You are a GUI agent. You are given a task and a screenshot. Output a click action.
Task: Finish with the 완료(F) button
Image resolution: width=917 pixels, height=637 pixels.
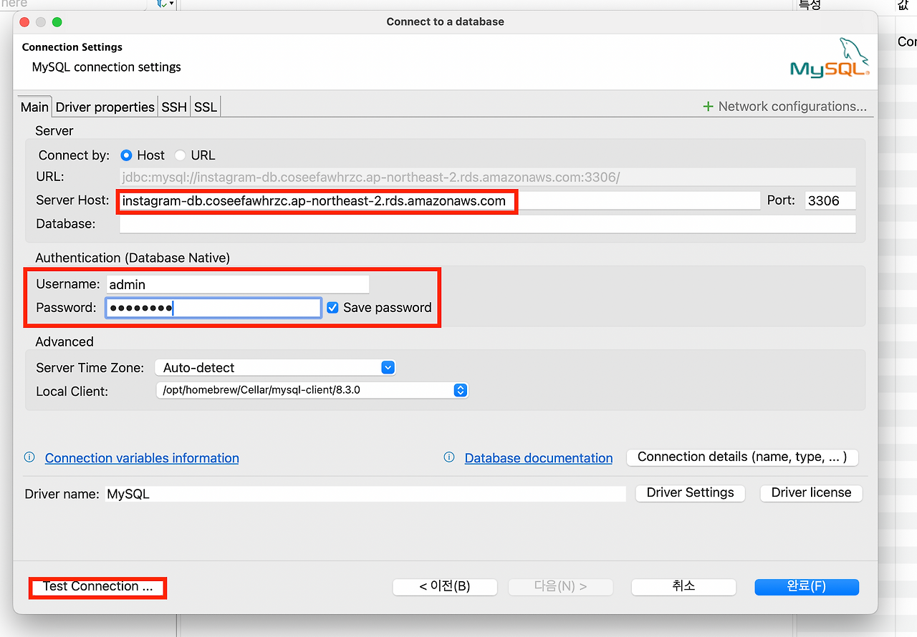[807, 586]
